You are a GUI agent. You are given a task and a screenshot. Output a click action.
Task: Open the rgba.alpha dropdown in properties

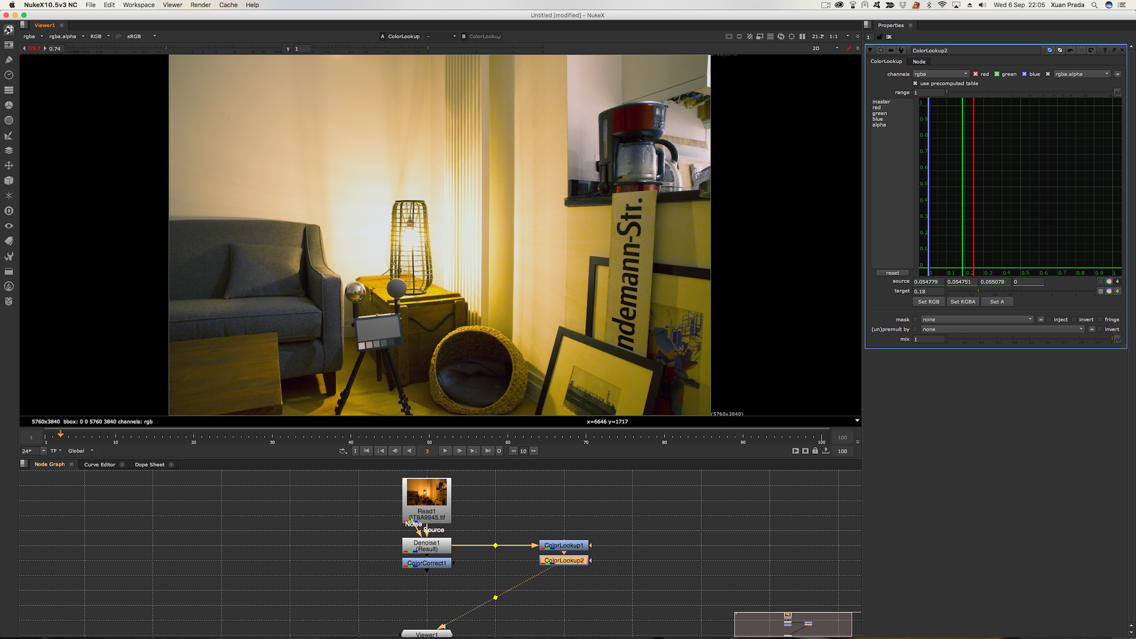pyautogui.click(x=1082, y=74)
